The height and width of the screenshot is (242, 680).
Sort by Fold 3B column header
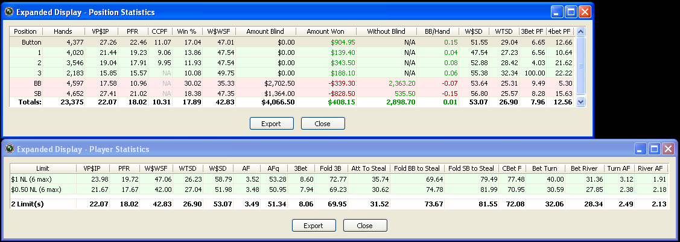point(331,168)
